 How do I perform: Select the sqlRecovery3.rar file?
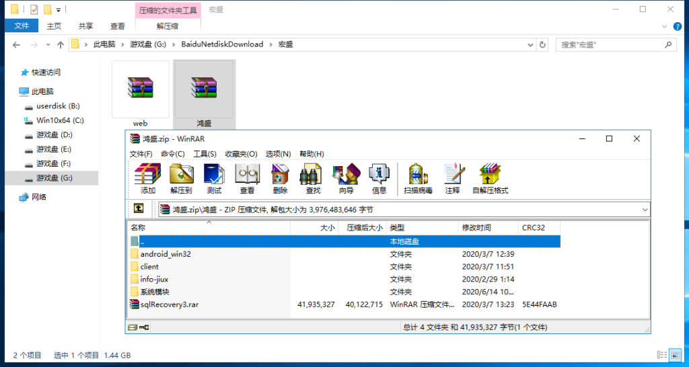(344, 304)
